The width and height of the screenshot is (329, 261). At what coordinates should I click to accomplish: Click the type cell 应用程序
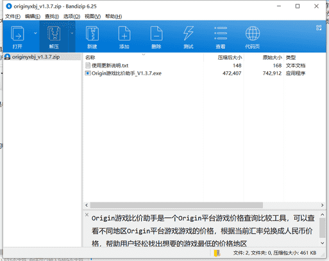(x=296, y=73)
